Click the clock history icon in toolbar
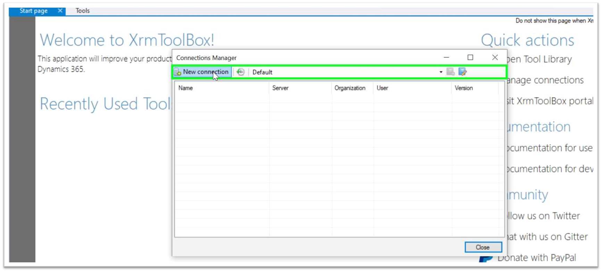602x272 pixels. 240,72
